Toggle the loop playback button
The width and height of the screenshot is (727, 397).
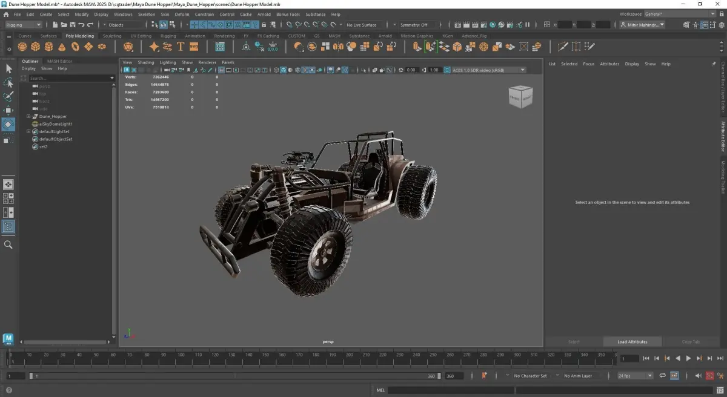pyautogui.click(x=662, y=376)
